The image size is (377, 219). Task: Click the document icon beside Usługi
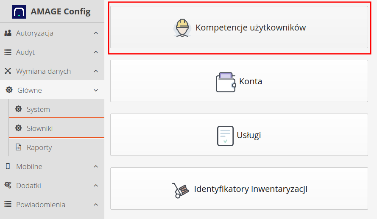pyautogui.click(x=225, y=136)
